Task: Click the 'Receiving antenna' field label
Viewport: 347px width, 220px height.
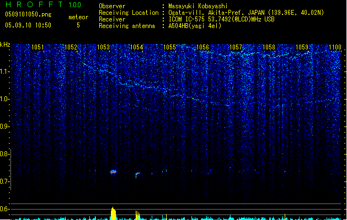Action: 127,26
